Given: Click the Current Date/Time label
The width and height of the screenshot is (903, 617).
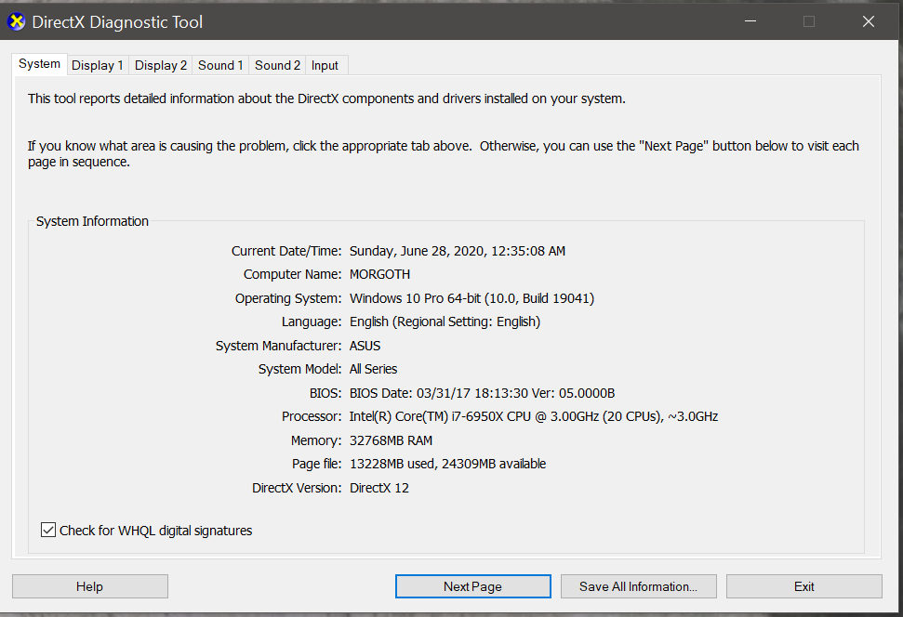Looking at the screenshot, I should 286,252.
